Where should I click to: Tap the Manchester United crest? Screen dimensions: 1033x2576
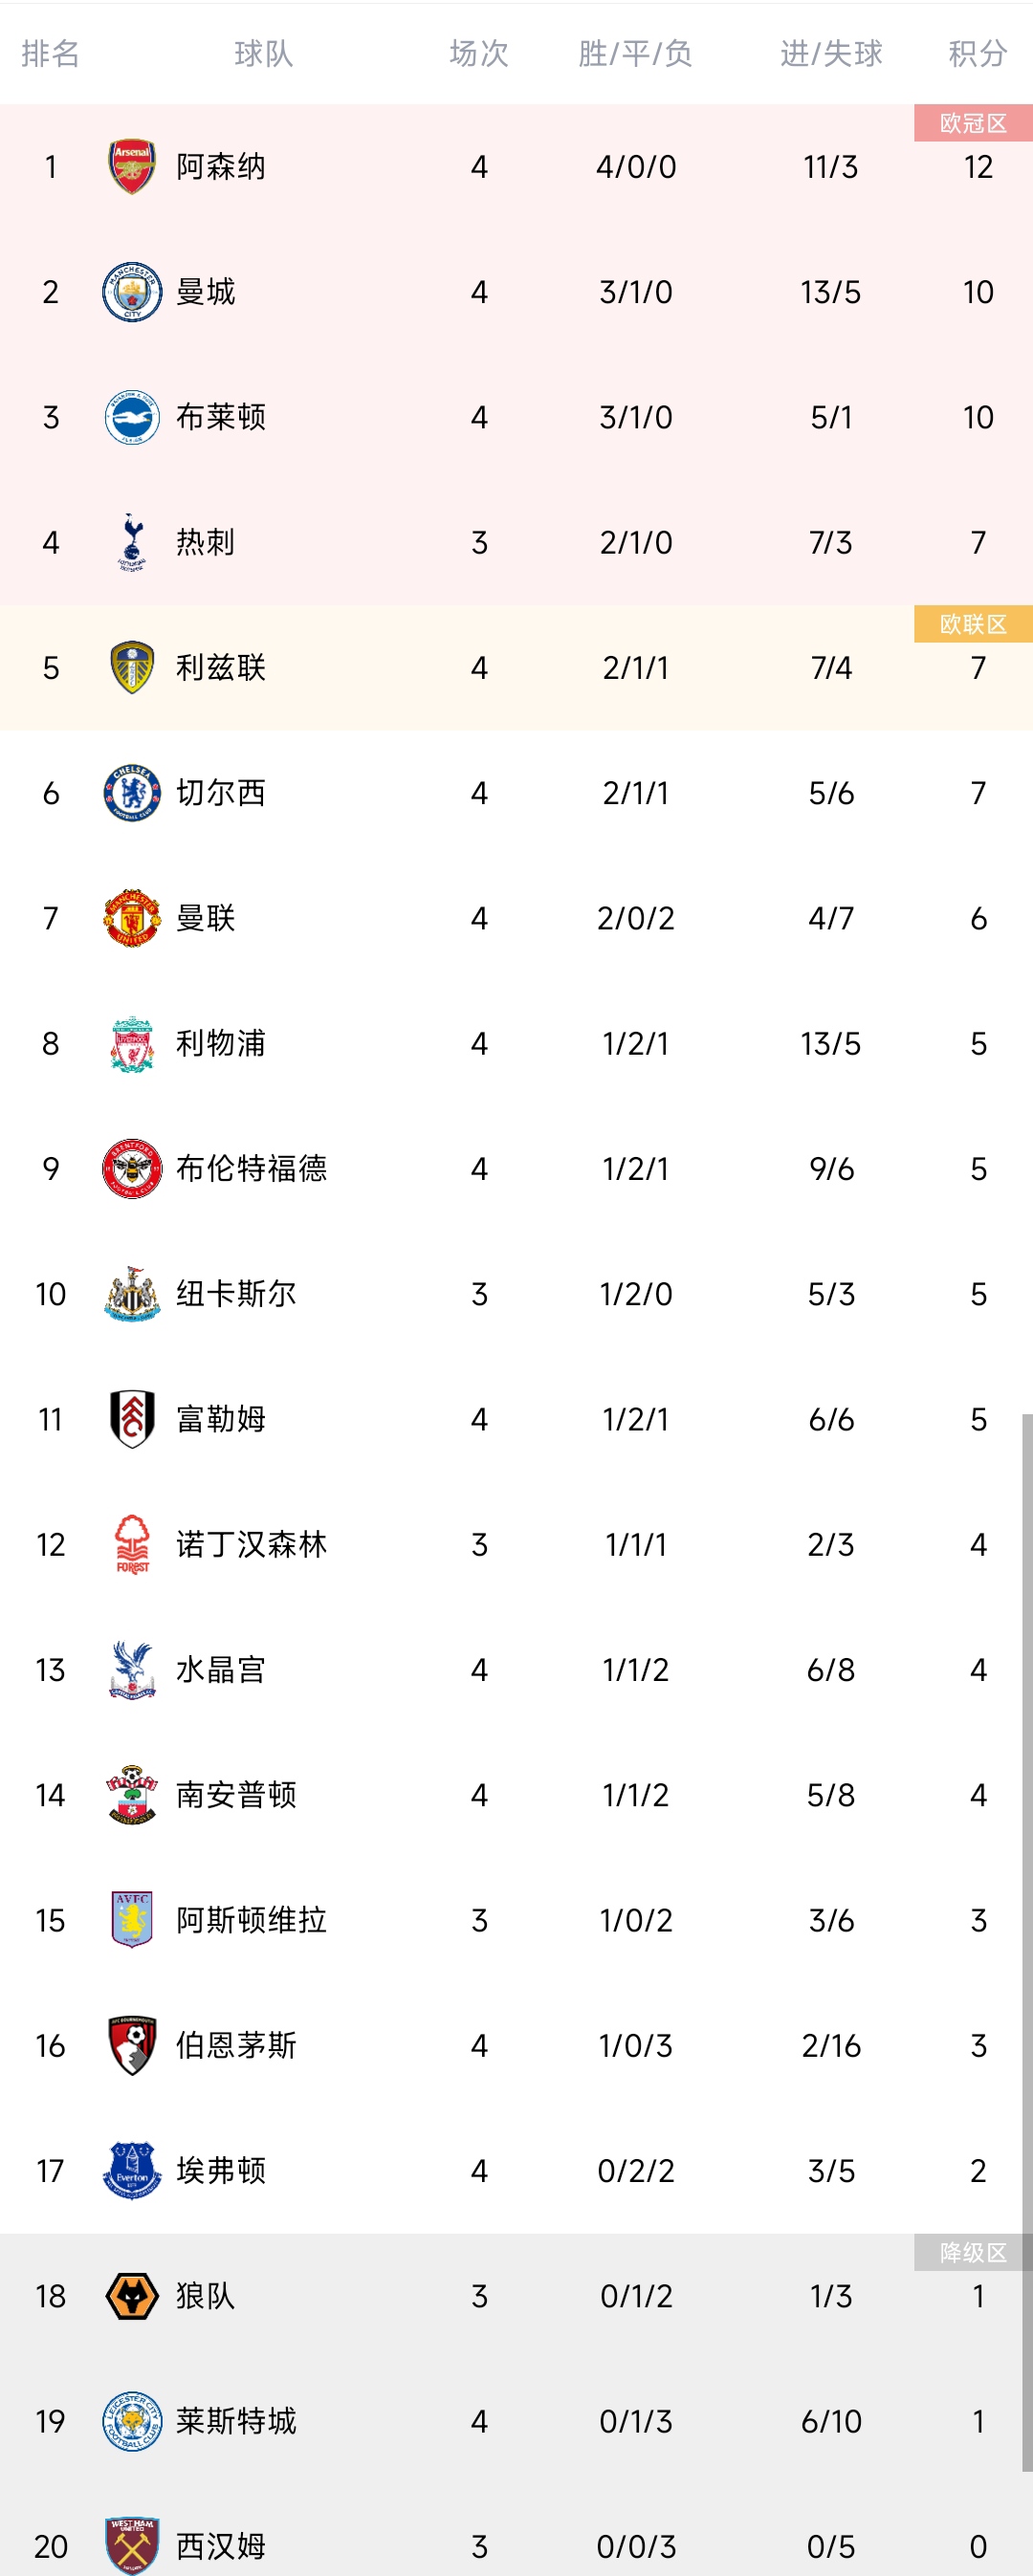point(132,917)
